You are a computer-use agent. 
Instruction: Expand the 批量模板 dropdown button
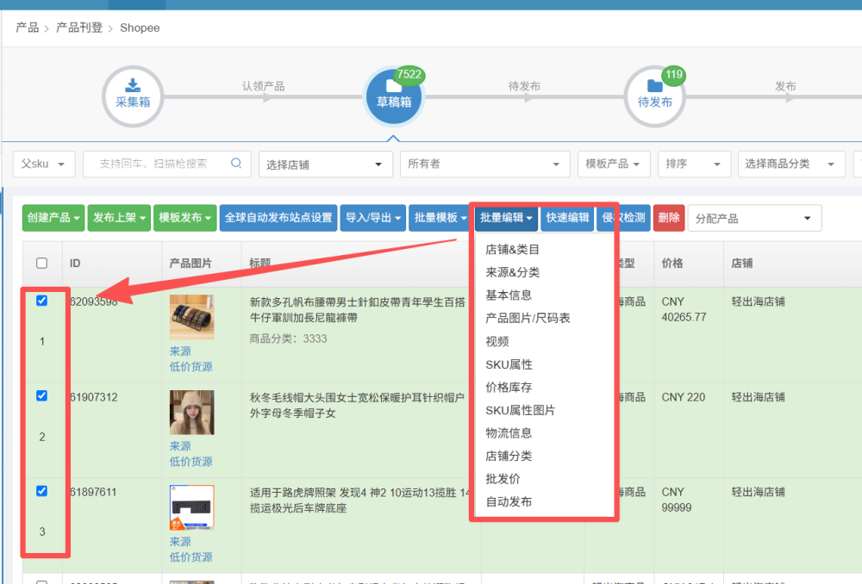pyautogui.click(x=440, y=218)
